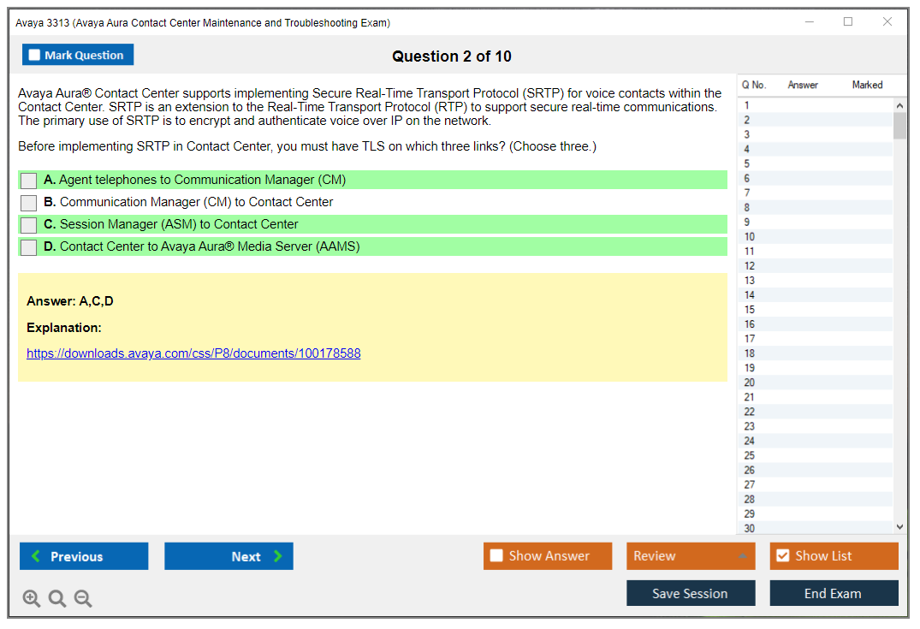Expand the Review dropdown menu
The image size is (920, 629).
pyautogui.click(x=741, y=556)
